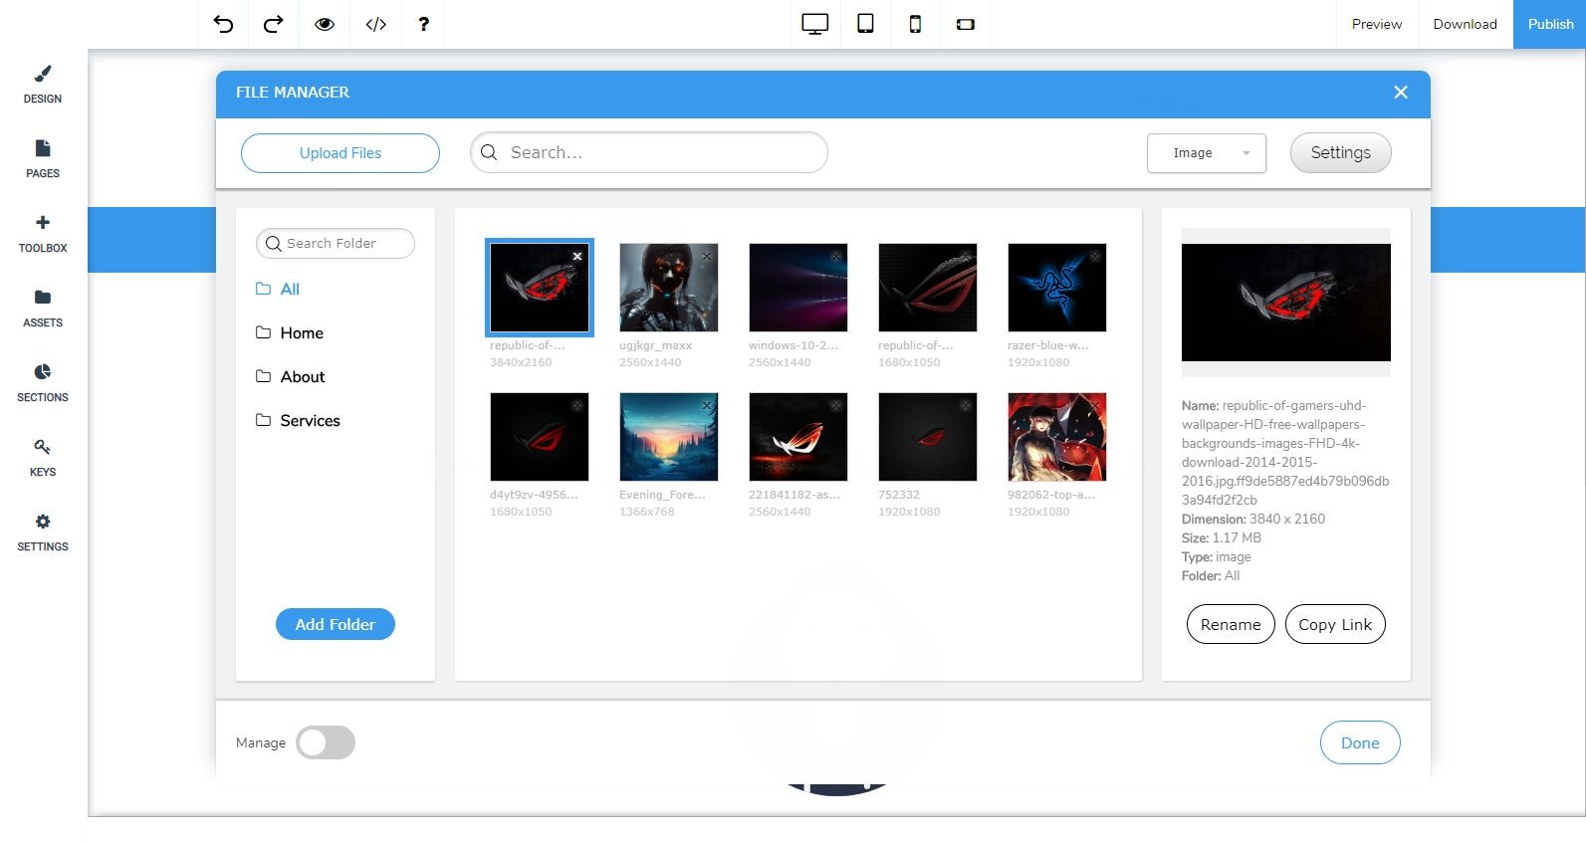Delete Evening_Fore image with its X icon
Viewport: 1586px width, 844px height.
coord(707,405)
